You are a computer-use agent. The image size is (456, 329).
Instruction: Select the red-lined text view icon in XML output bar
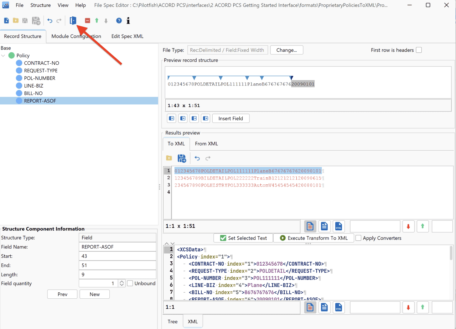310,307
